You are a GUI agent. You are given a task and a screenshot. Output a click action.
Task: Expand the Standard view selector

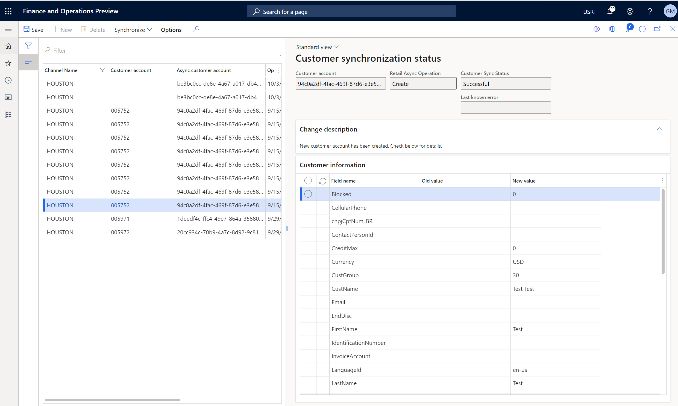pyautogui.click(x=318, y=47)
